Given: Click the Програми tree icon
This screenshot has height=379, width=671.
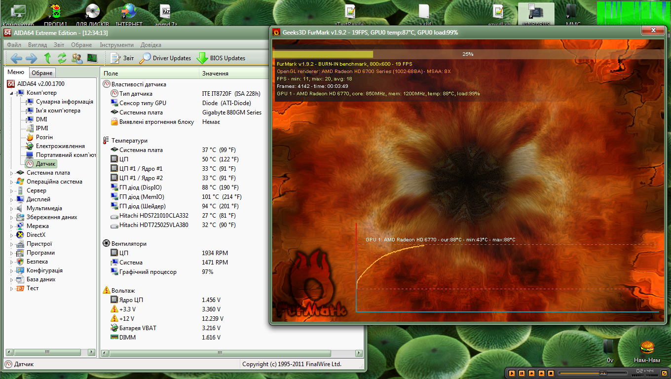Looking at the screenshot, I should 20,253.
